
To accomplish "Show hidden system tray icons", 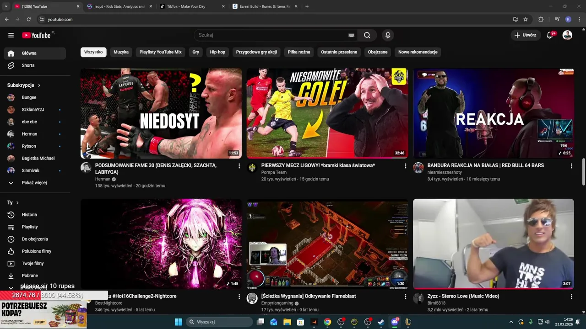I will click(511, 322).
